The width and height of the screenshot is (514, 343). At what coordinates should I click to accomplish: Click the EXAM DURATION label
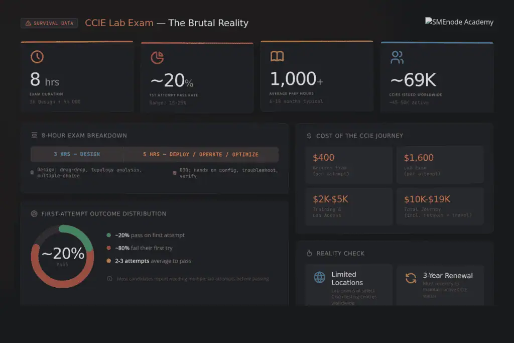(x=46, y=94)
